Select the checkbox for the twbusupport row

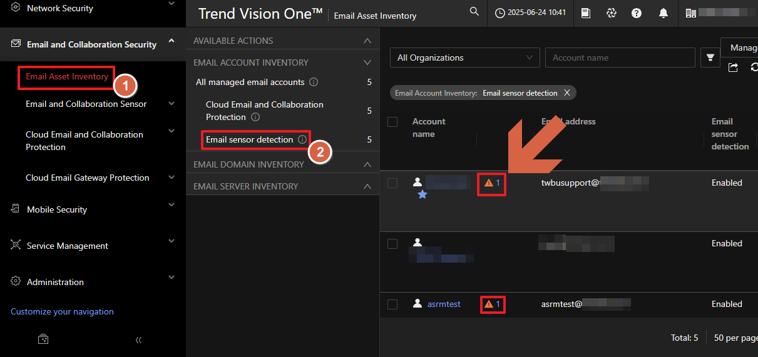coord(392,183)
